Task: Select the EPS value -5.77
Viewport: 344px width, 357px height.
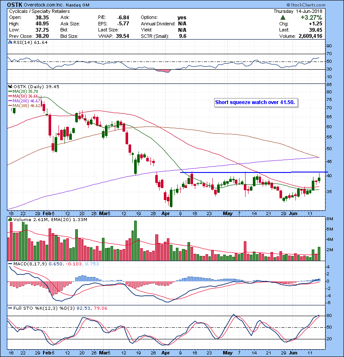Action: pyautogui.click(x=123, y=24)
